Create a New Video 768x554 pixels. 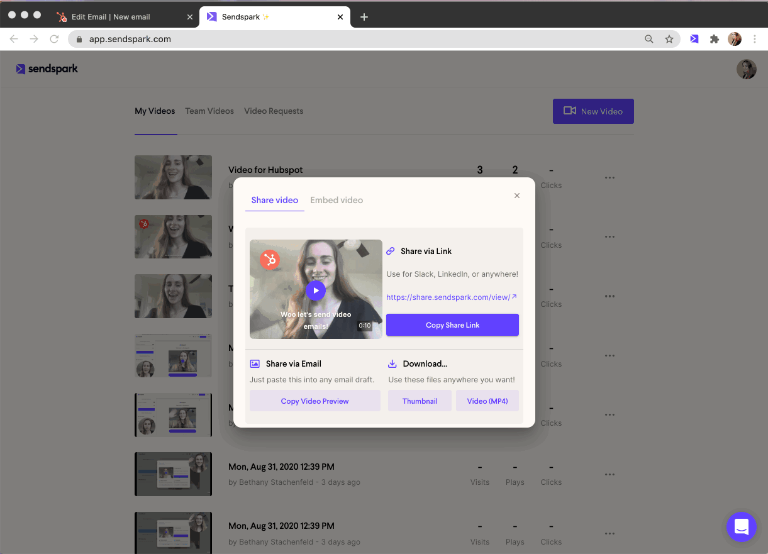click(x=593, y=111)
